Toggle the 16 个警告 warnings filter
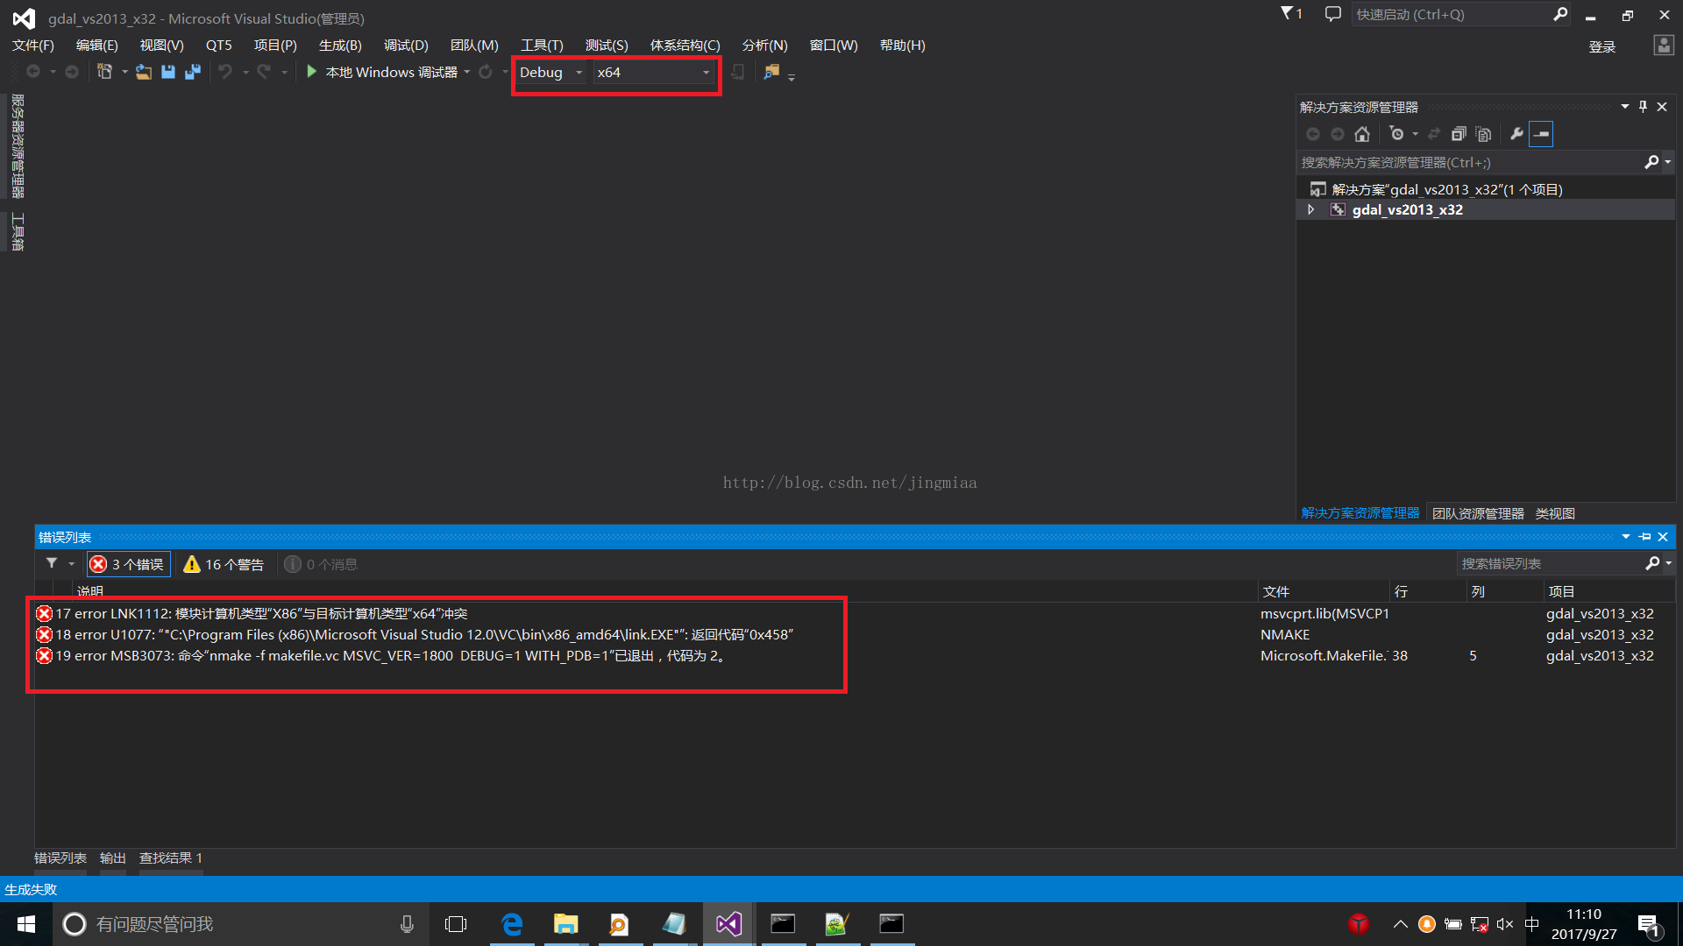Image resolution: width=1683 pixels, height=946 pixels. point(224,564)
